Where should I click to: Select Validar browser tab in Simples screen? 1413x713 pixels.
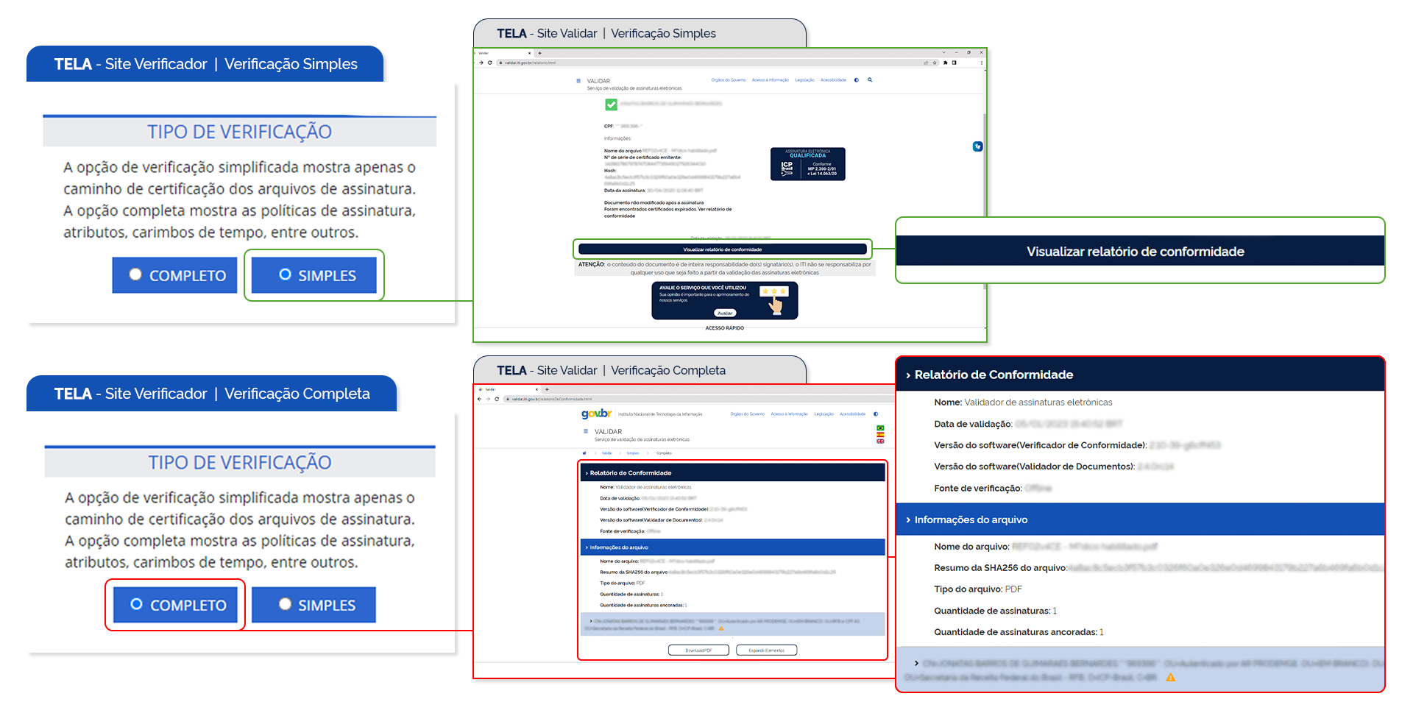point(503,53)
